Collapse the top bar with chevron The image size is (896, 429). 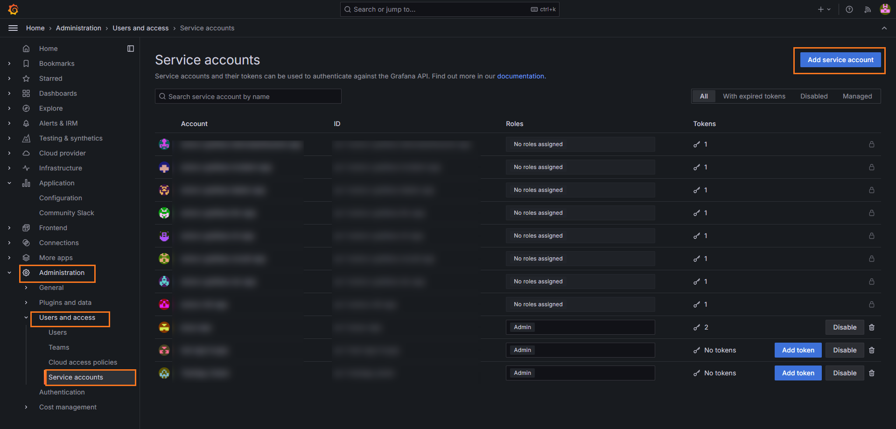(884, 28)
